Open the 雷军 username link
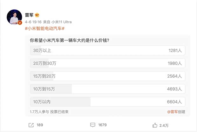The width and height of the screenshot is (197, 132). click(x=29, y=15)
